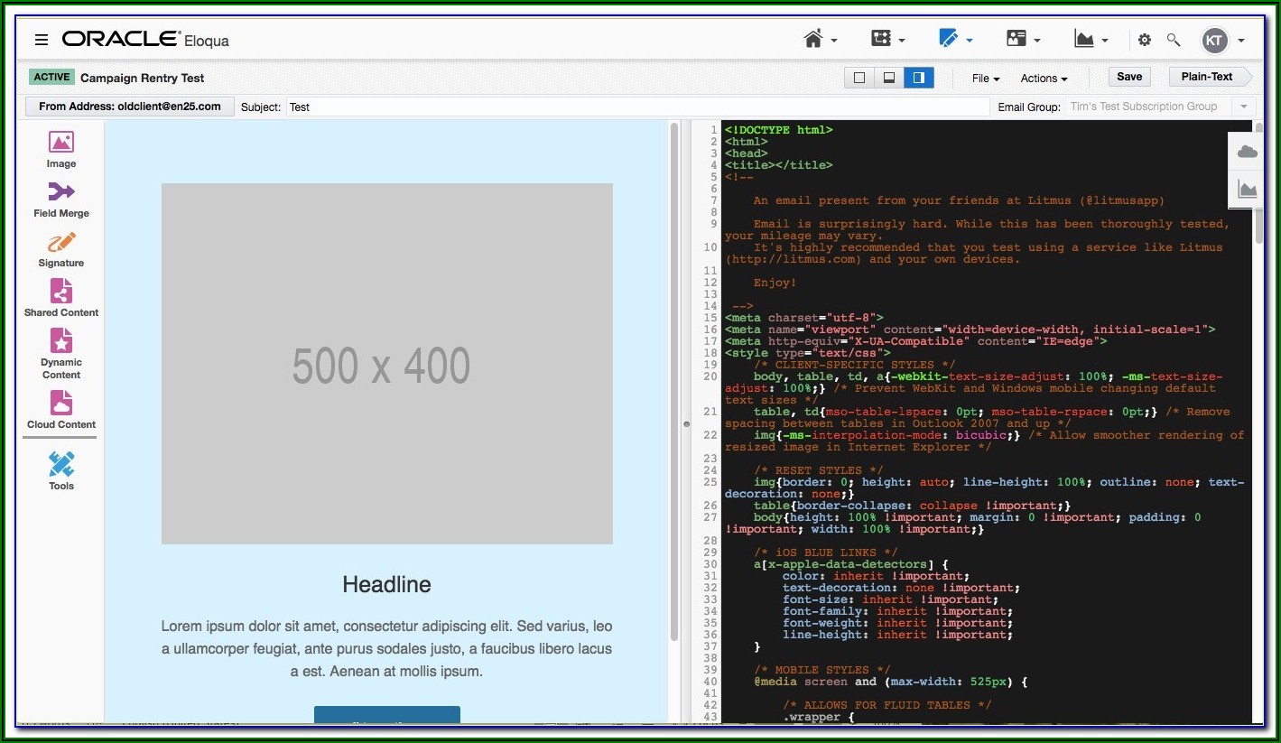
Task: Open the Tools panel in the sidebar
Action: tap(61, 470)
